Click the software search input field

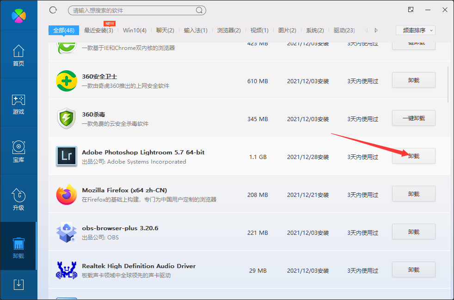tap(137, 11)
